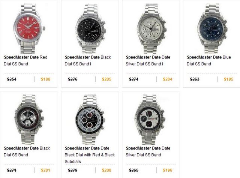Click the $204 sale price

pyautogui.click(x=168, y=79)
